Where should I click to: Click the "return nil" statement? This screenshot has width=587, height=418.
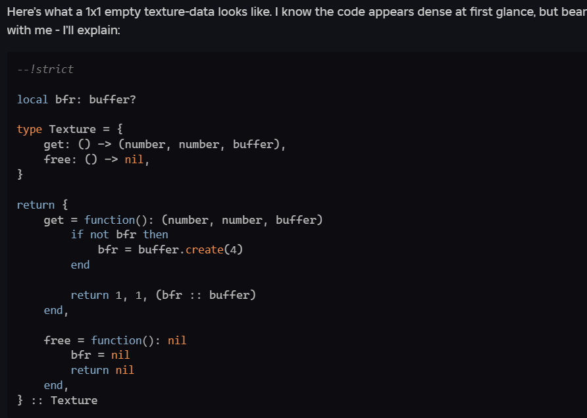(x=102, y=370)
